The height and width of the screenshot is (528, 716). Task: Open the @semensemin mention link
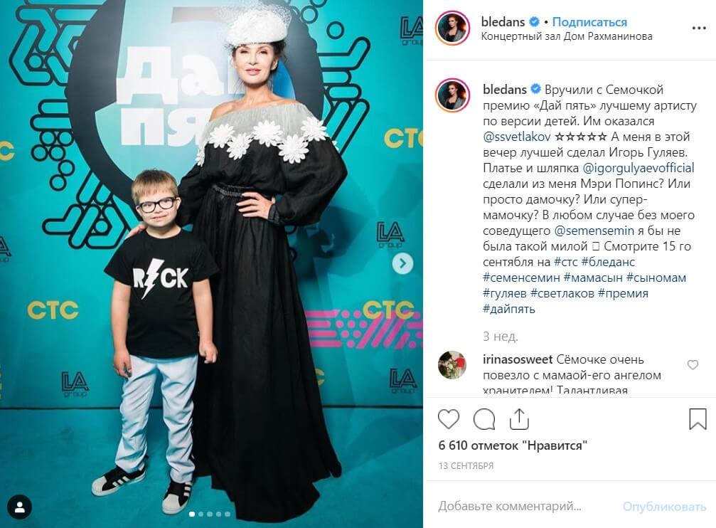594,231
